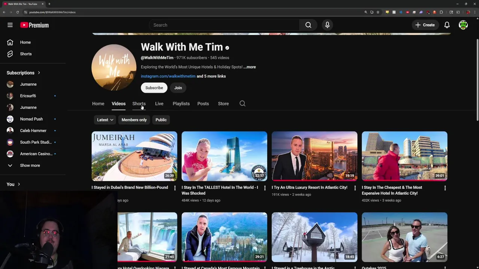Play the Arctic treehouse thumbnail 18:45
479x269 pixels.
(314, 237)
